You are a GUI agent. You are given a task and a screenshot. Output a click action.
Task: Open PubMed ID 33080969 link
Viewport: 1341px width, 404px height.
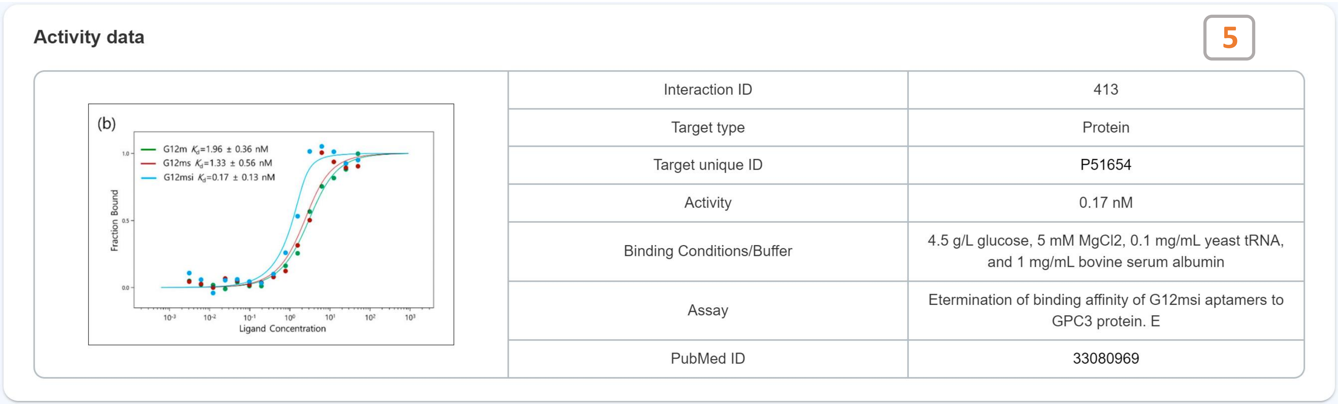pyautogui.click(x=1105, y=358)
